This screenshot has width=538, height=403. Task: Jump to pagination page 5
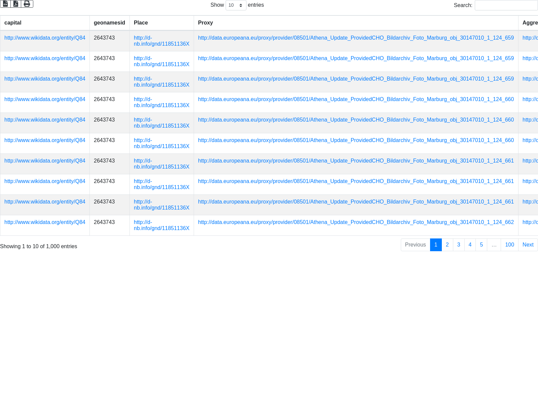coord(482,245)
